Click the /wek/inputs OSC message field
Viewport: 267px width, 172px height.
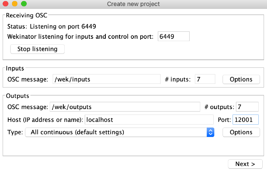pyautogui.click(x=106, y=79)
